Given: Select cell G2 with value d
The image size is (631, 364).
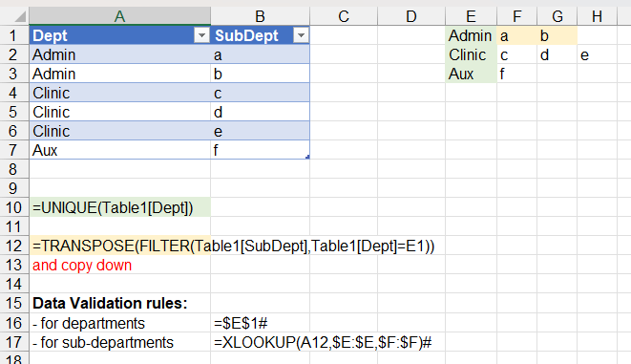Looking at the screenshot, I should point(557,54).
